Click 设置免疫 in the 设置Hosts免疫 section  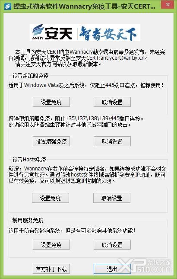click(51, 198)
